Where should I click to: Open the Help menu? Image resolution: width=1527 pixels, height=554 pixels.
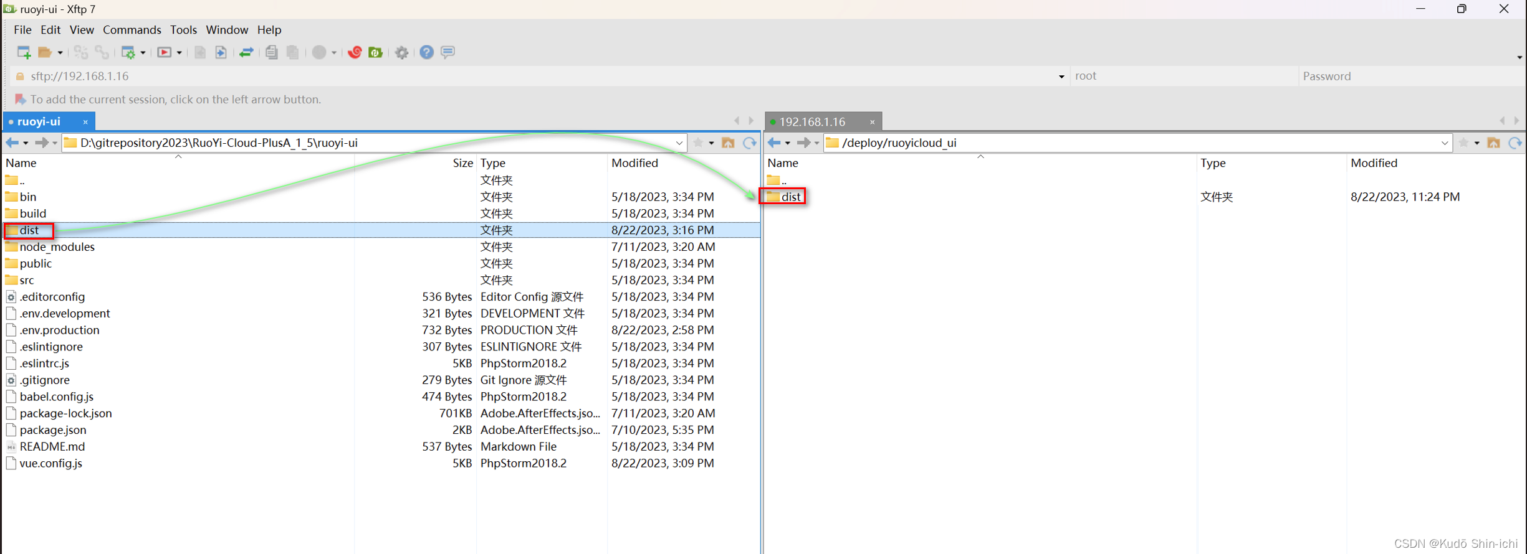coord(269,30)
